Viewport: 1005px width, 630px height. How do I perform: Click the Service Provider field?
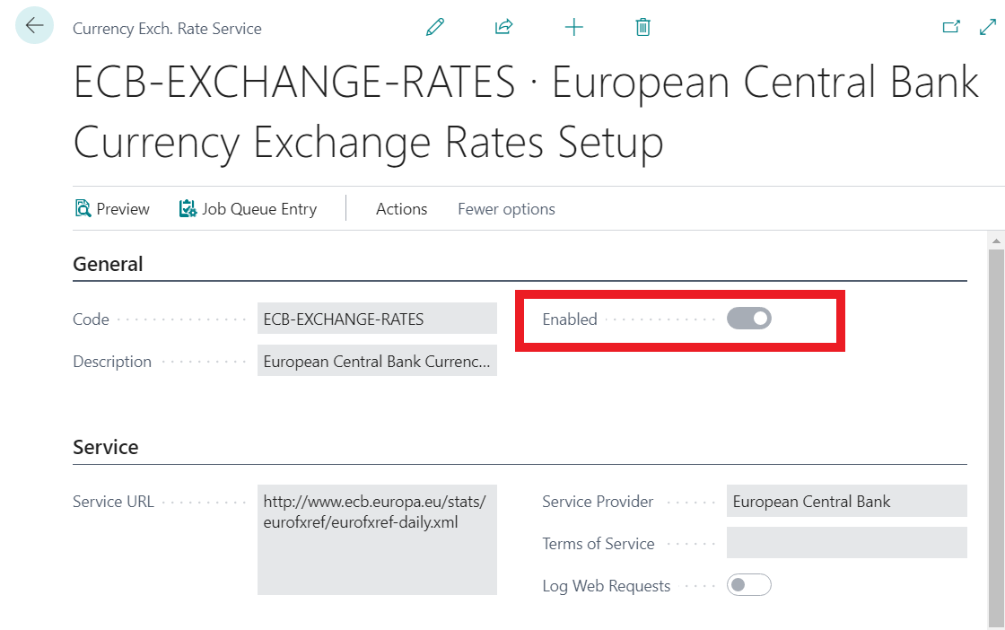(x=846, y=502)
